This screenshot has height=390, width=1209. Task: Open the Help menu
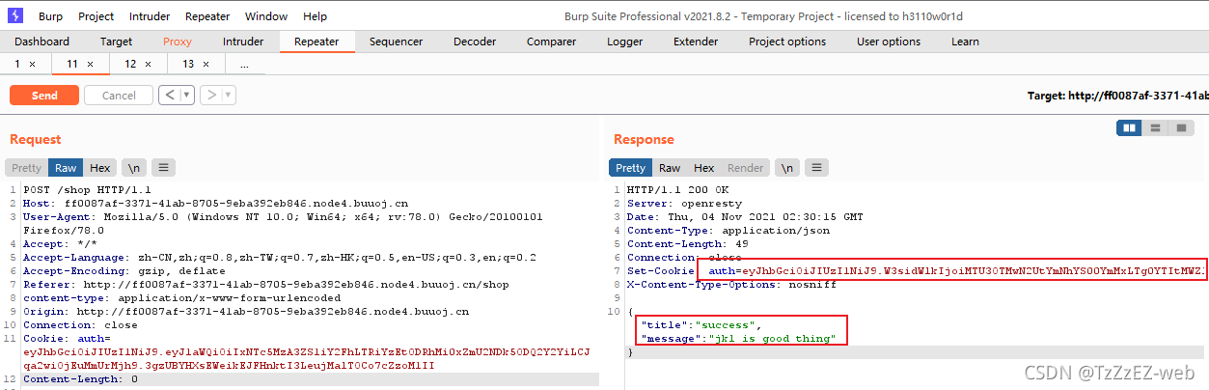click(x=315, y=16)
